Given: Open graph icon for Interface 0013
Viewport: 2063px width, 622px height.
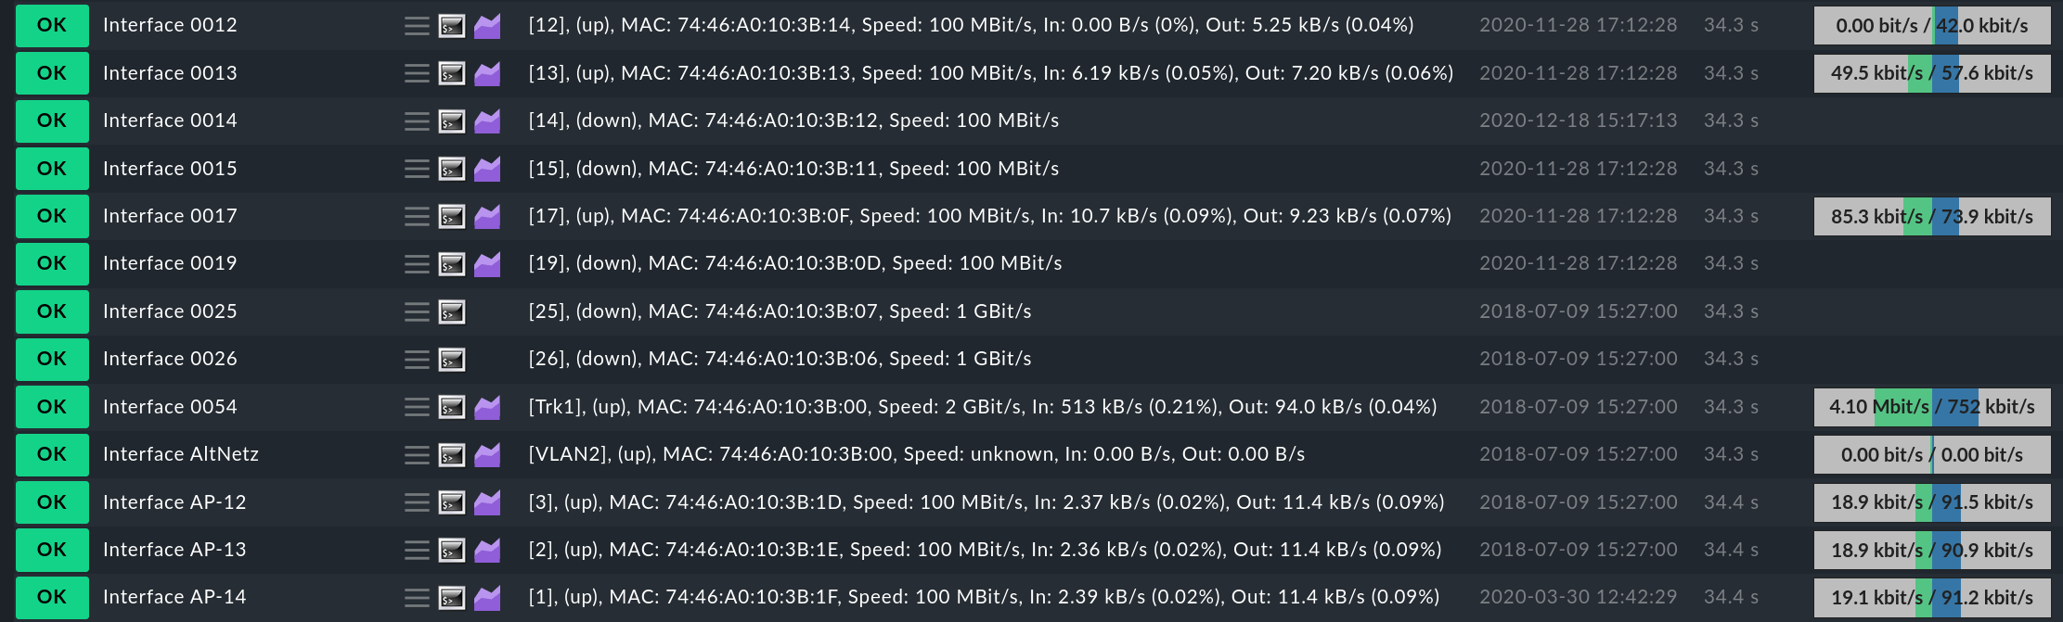Looking at the screenshot, I should [x=487, y=73].
